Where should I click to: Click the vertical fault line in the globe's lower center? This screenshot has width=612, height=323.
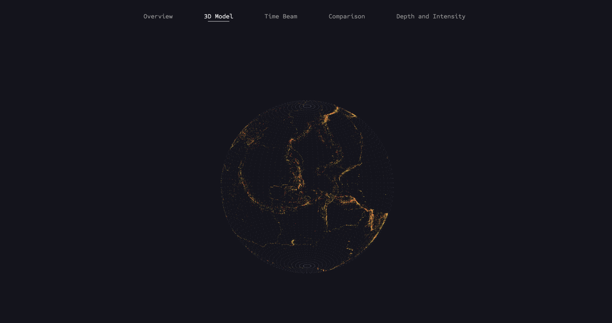coord(326,217)
